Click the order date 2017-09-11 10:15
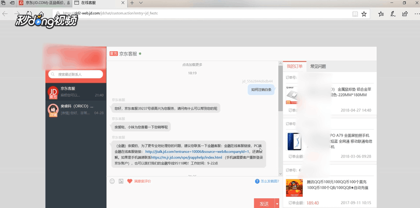 (x=356, y=203)
